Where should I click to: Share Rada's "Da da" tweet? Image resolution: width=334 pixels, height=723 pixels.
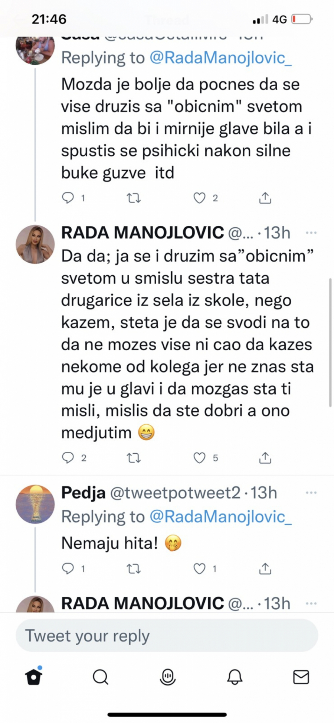point(265,458)
